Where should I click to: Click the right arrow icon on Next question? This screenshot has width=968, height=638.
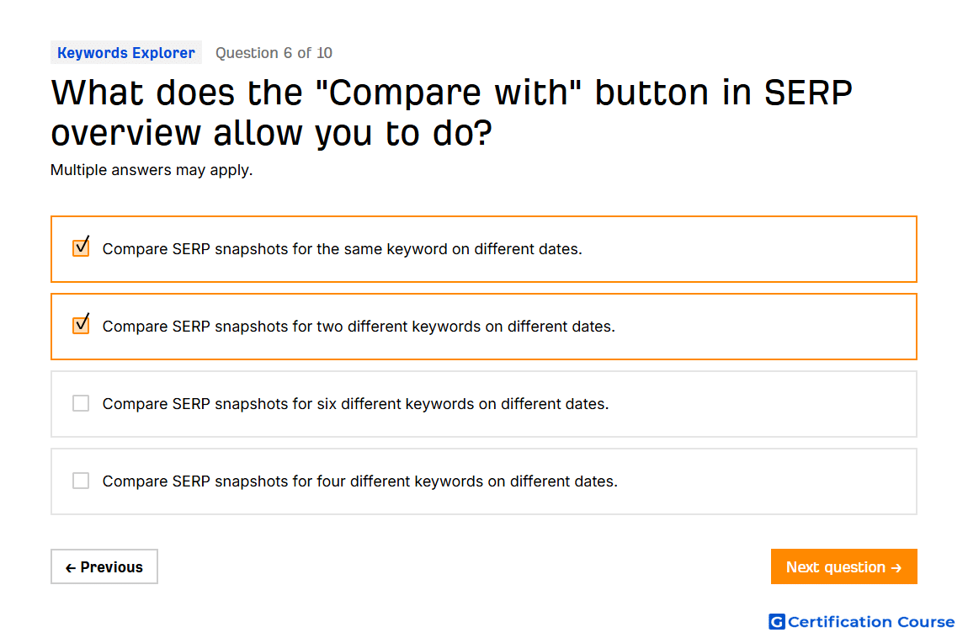[x=896, y=567]
